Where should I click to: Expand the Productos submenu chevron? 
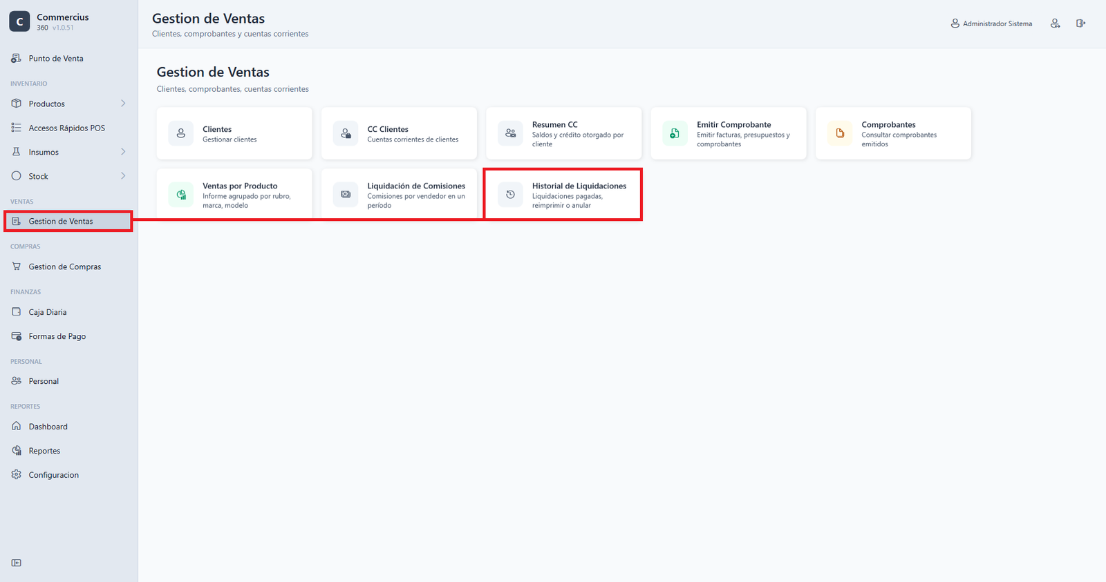tap(123, 104)
